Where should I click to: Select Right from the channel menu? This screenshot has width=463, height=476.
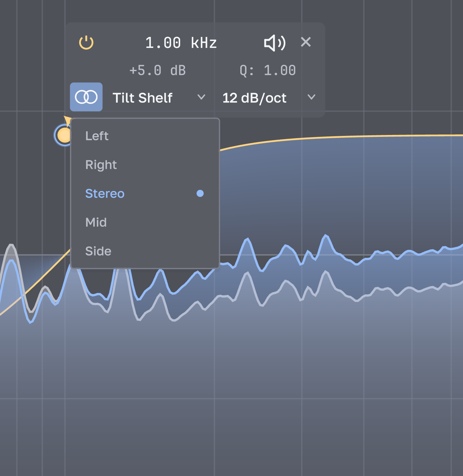pos(145,165)
